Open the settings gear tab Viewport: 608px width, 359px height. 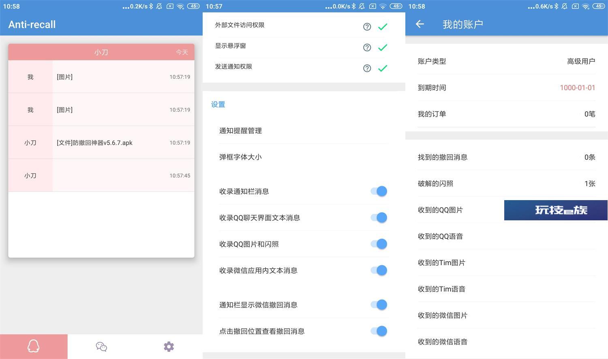tap(169, 346)
